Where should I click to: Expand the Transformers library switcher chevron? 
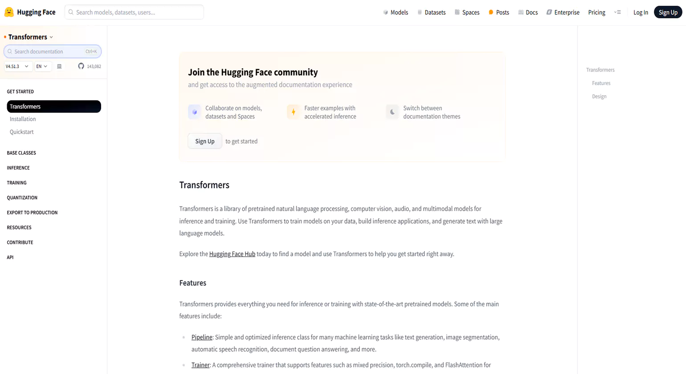[51, 37]
